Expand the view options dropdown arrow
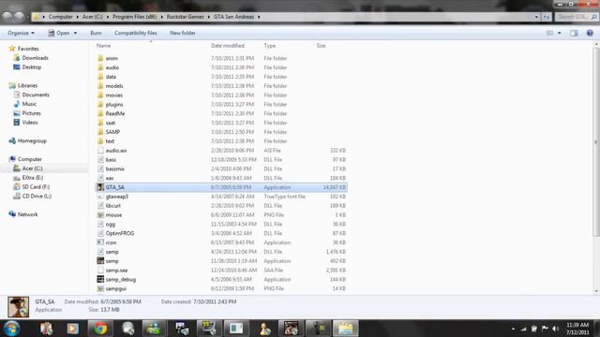The width and height of the screenshot is (600, 337). (x=560, y=34)
